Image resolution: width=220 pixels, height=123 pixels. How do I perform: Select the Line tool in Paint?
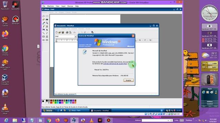[x=44, y=33]
